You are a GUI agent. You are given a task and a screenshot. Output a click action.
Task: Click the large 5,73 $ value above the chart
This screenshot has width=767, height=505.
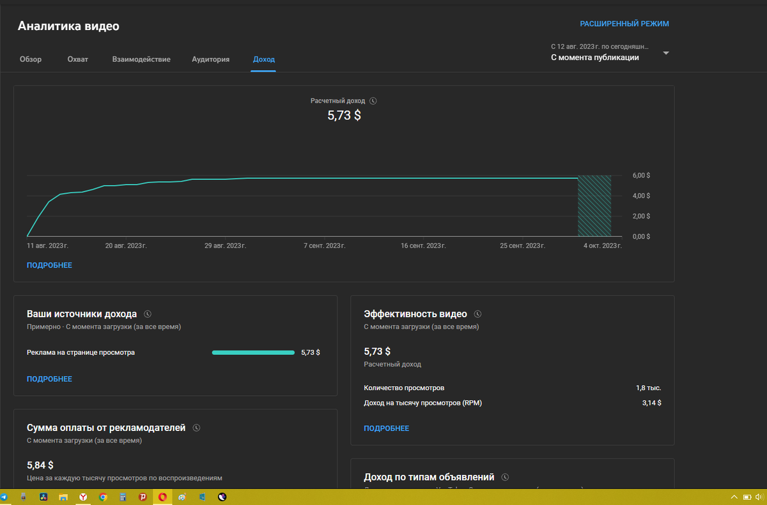(x=344, y=116)
